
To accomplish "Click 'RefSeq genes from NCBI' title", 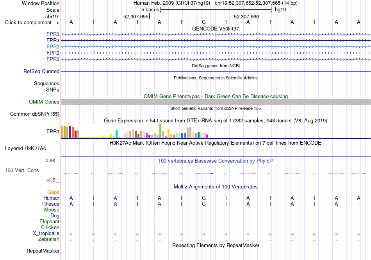I will tap(216, 66).
